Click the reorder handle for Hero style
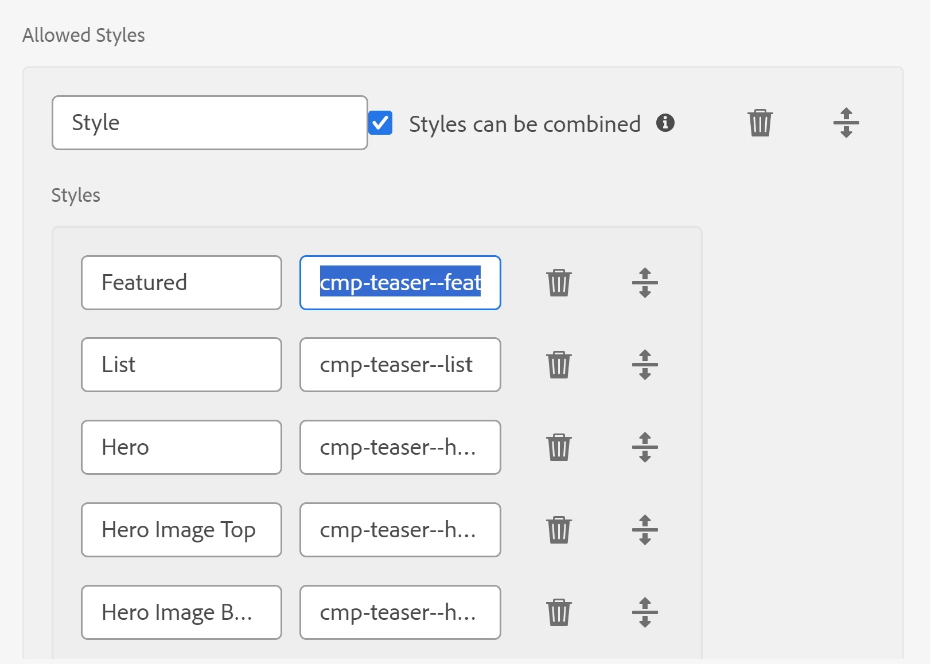The image size is (931, 664). coord(645,447)
